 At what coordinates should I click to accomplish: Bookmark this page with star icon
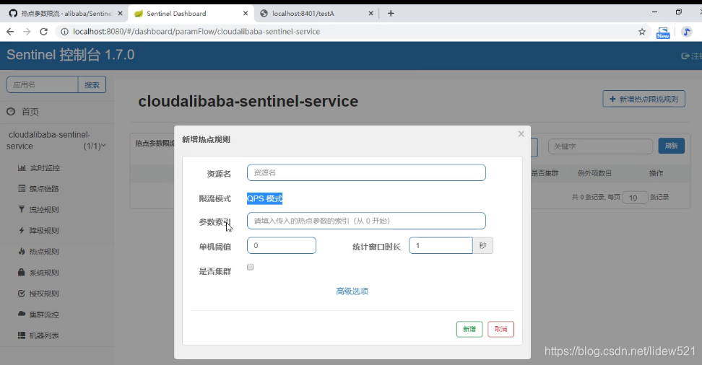tap(642, 32)
